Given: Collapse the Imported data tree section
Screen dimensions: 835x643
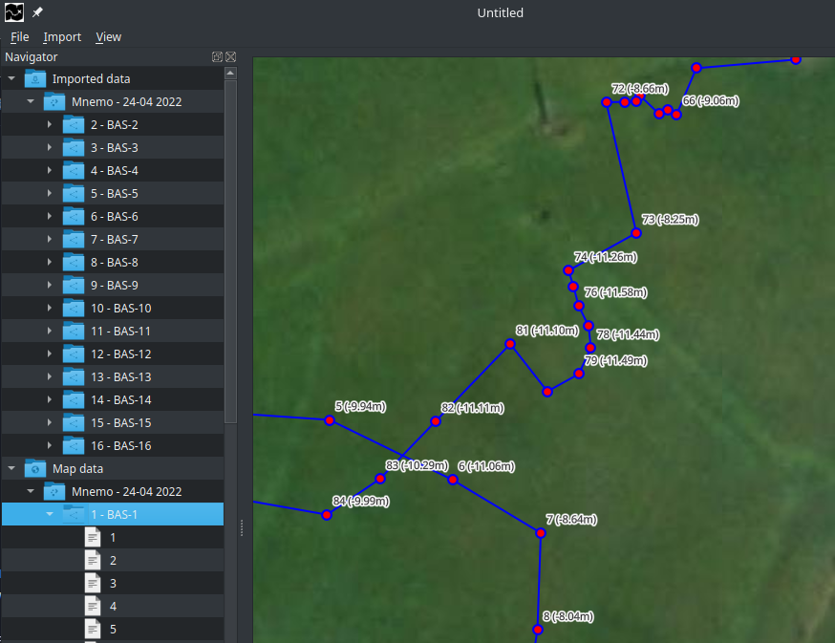Looking at the screenshot, I should (11, 78).
